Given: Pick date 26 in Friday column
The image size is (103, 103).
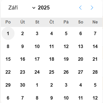Looking at the screenshot, I should [66, 72].
